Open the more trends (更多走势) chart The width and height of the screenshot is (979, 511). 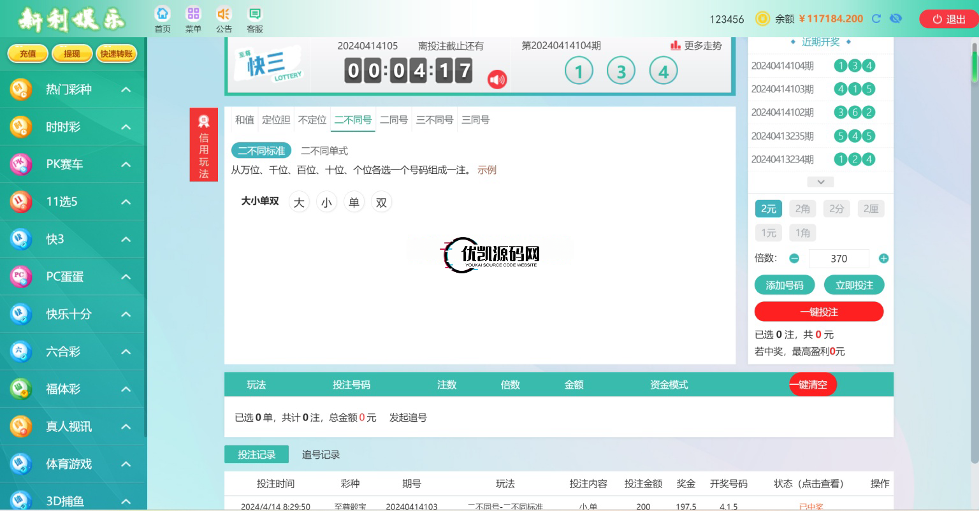coord(696,46)
